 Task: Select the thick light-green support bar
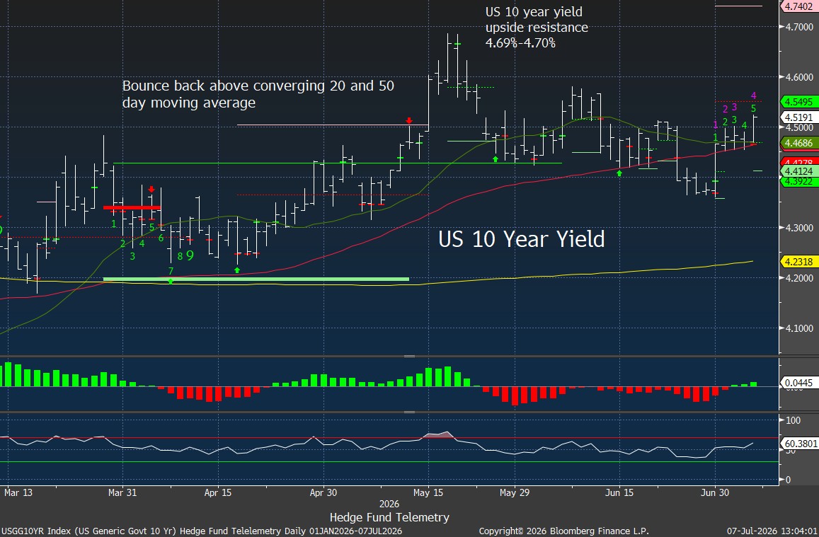click(256, 279)
